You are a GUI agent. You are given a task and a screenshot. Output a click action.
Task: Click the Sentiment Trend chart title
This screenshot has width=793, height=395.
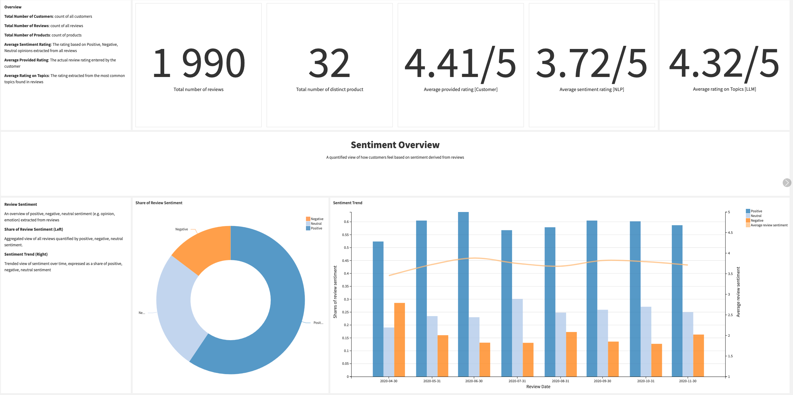pyautogui.click(x=347, y=203)
